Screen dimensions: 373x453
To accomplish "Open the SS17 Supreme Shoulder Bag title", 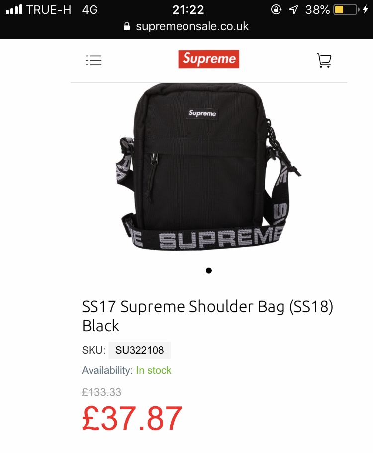I will coord(207,316).
